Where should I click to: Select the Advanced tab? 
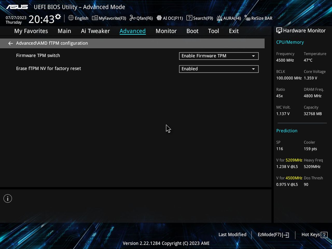coord(133,31)
